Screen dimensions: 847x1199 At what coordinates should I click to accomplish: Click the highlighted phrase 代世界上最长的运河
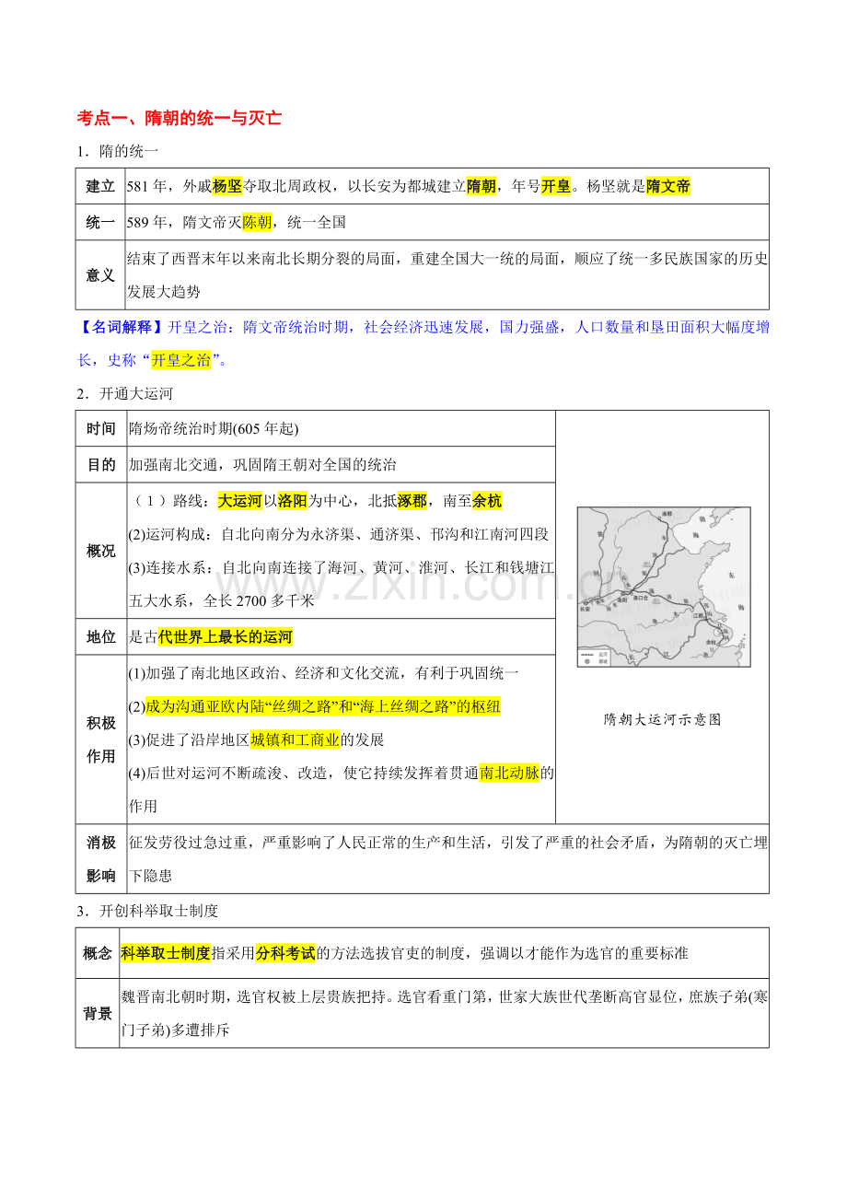(226, 636)
